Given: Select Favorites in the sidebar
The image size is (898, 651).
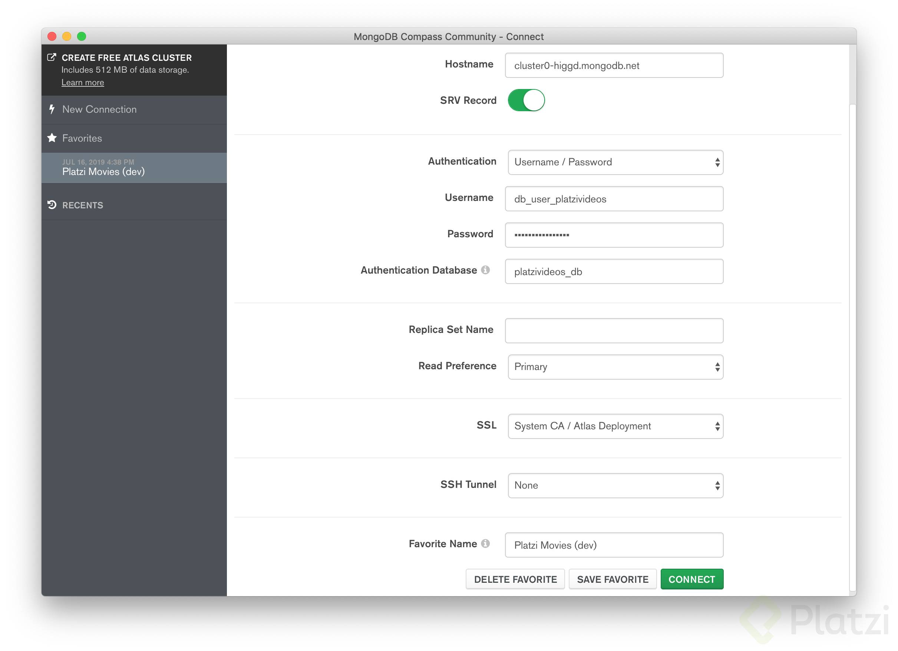Looking at the screenshot, I should 134,139.
